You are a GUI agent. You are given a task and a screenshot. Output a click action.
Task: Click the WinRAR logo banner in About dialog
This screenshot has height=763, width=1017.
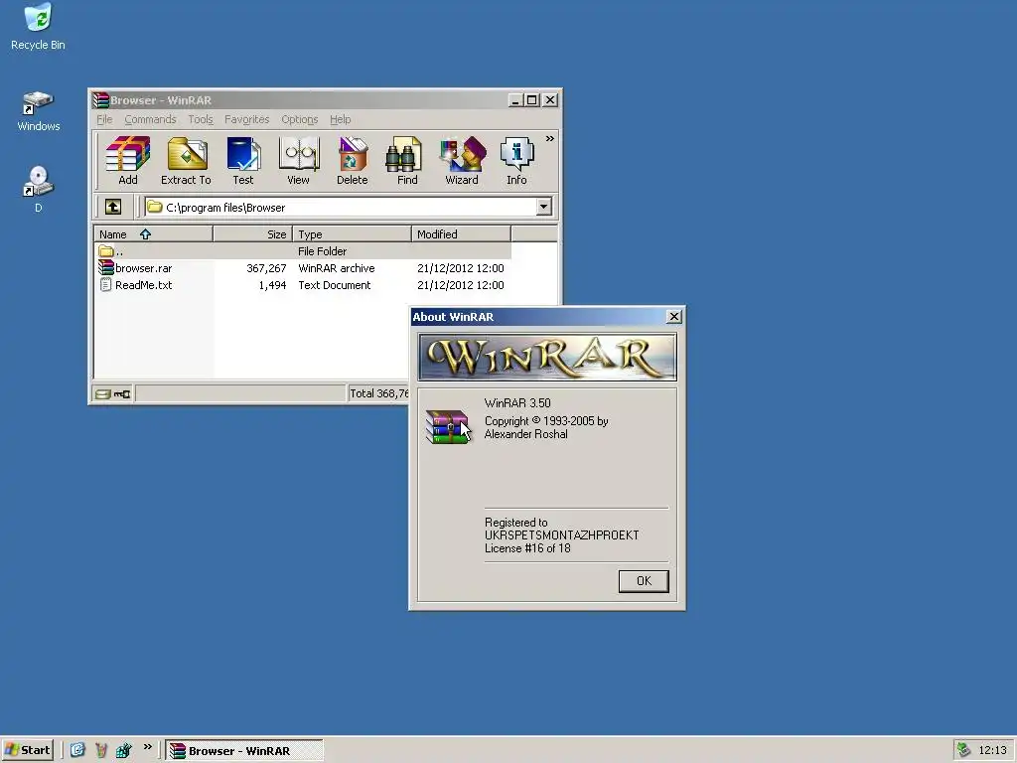pyautogui.click(x=547, y=357)
